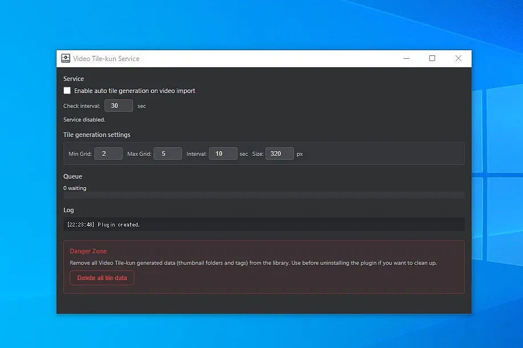Click the Check interval input showing 30
This screenshot has height=348, width=523.
click(x=118, y=106)
